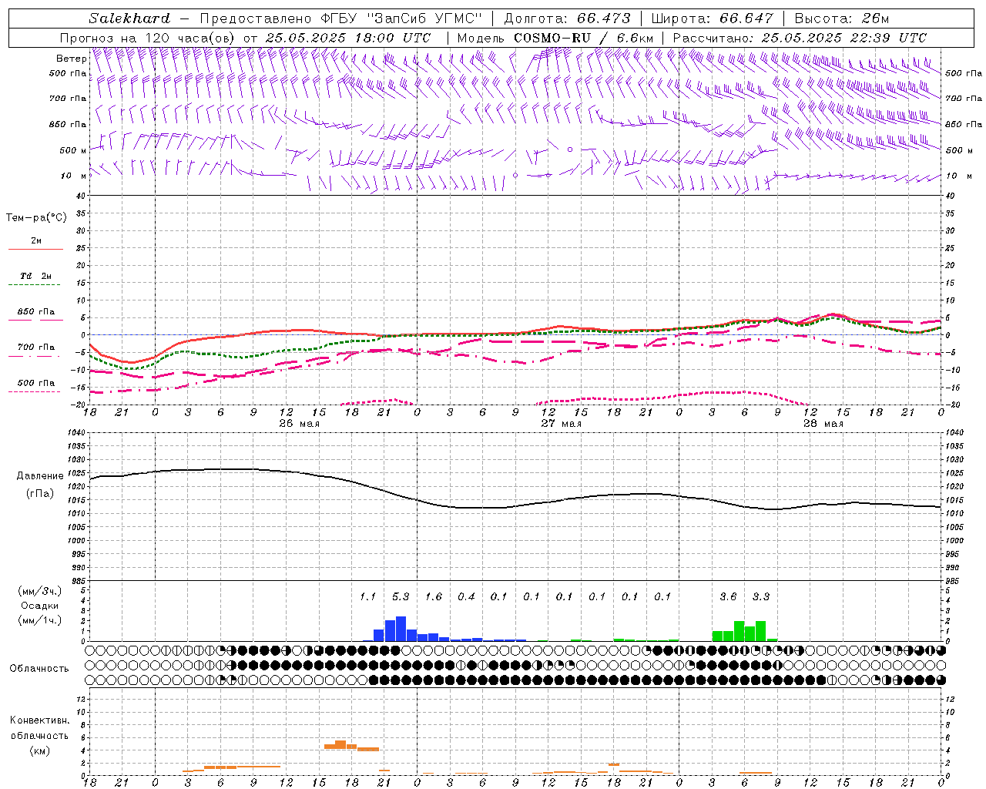This screenshot has height=789, width=986.
Task: Click the Salekhard station title
Action: tap(129, 18)
